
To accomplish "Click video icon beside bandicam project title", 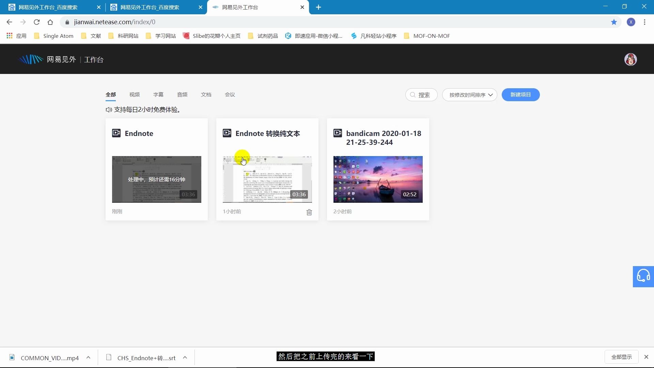I will (x=338, y=133).
